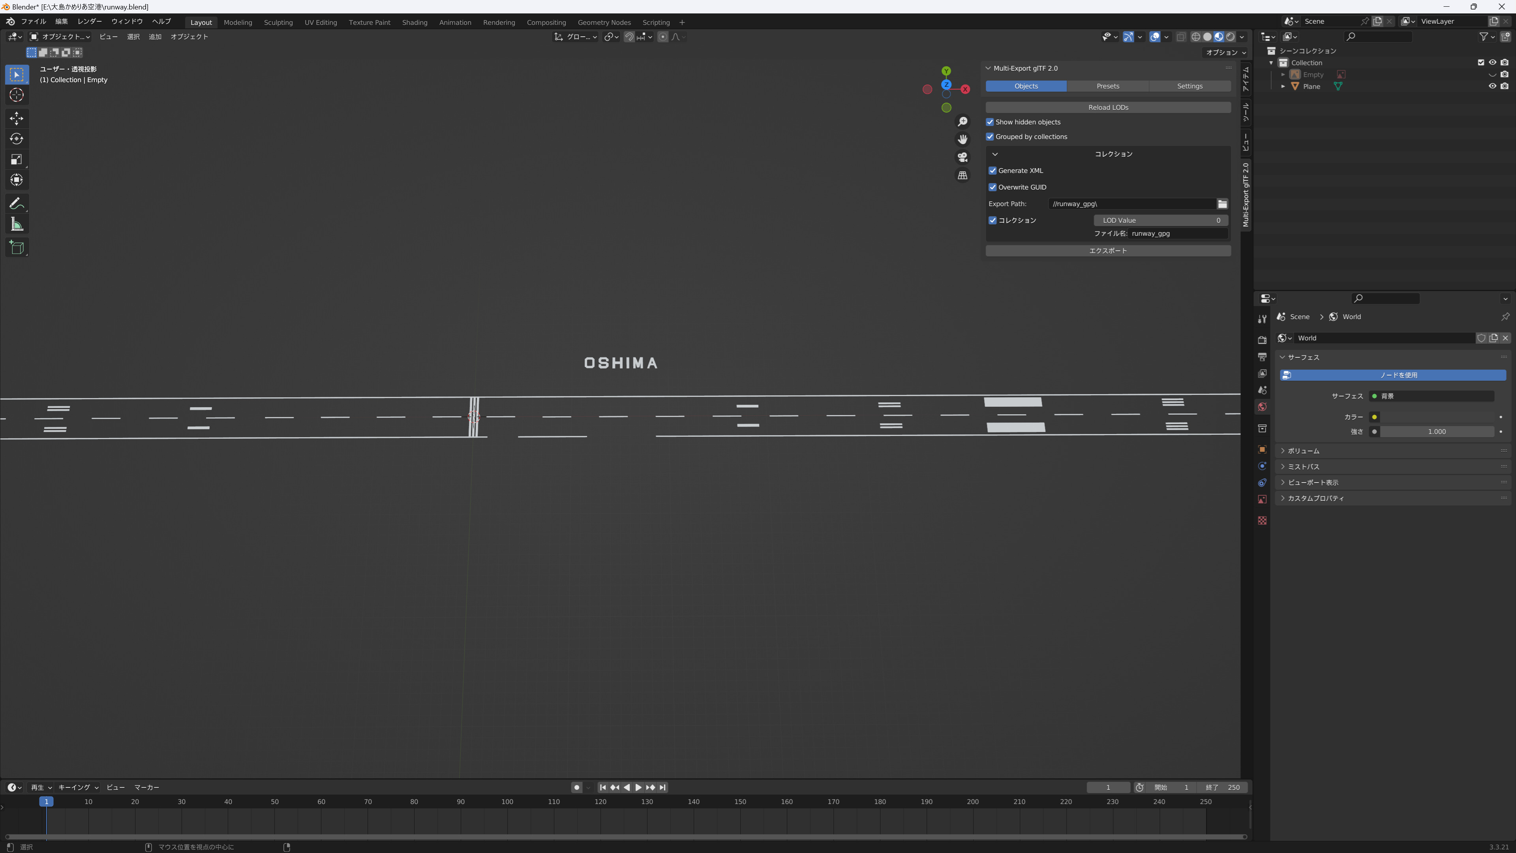Select the Cursor tool in the left toolbar
The image size is (1516, 853).
[x=17, y=95]
